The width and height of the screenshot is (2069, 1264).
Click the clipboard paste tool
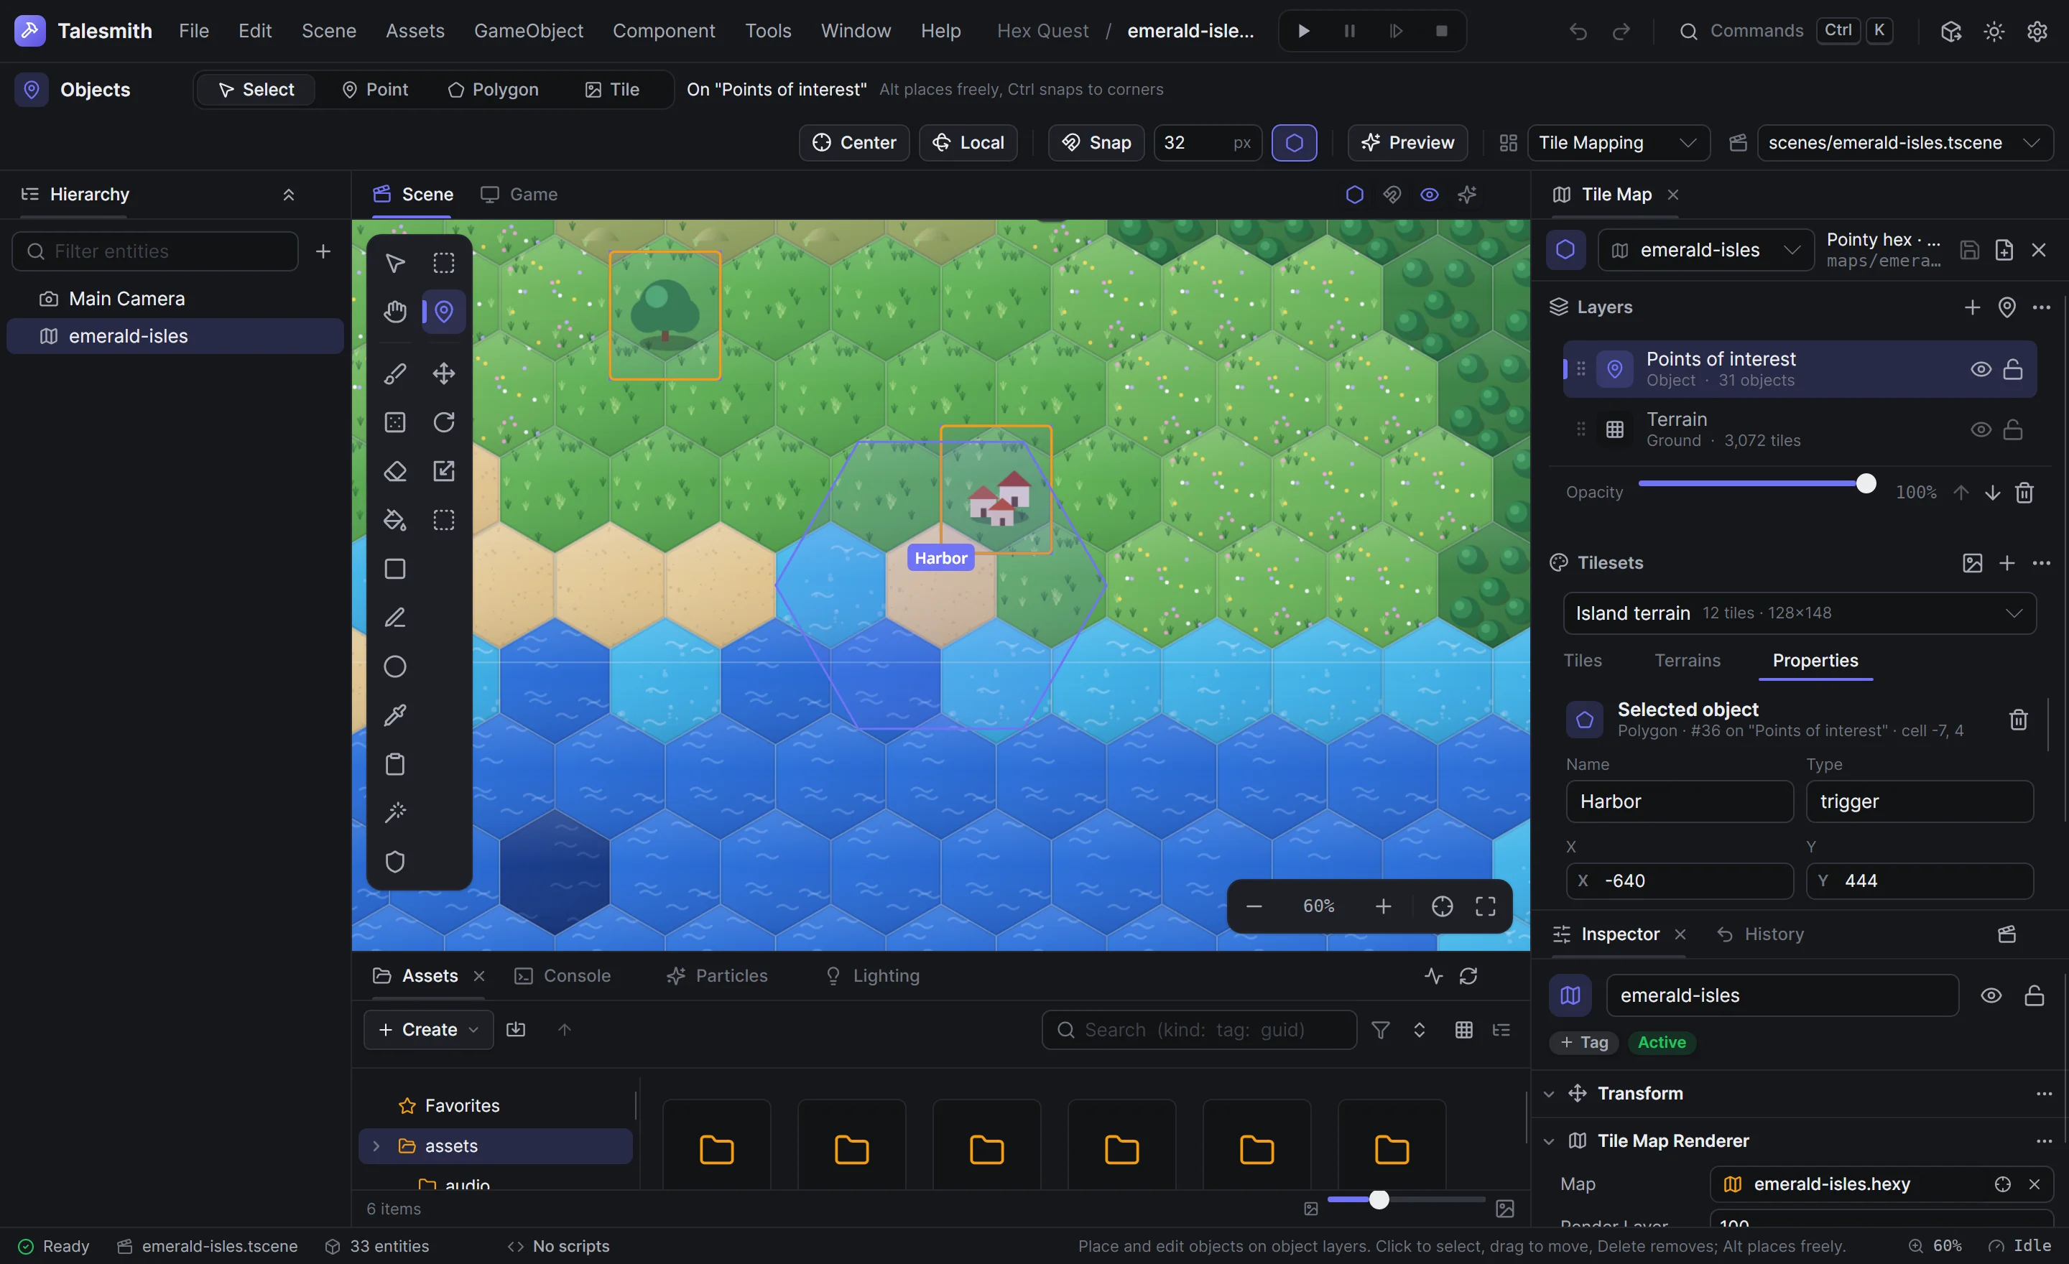tap(394, 763)
